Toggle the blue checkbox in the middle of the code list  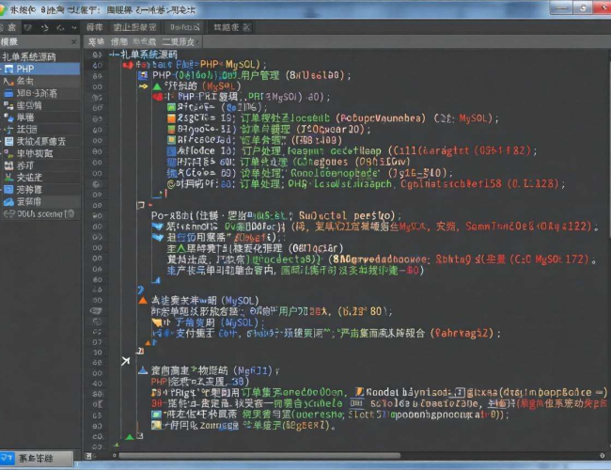coord(170,149)
